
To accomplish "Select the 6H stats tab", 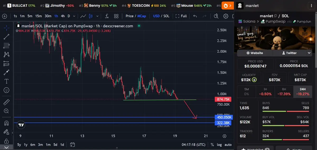I will (284, 91).
